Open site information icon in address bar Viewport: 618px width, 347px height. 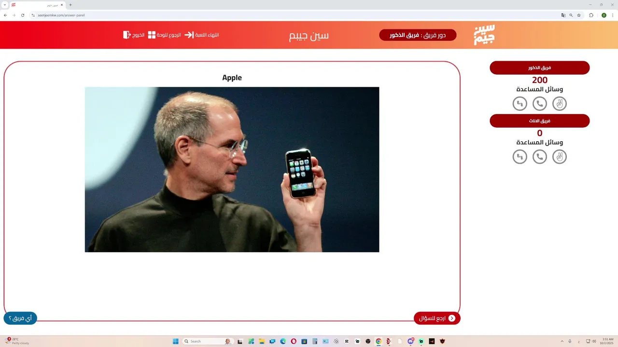[x=33, y=15]
